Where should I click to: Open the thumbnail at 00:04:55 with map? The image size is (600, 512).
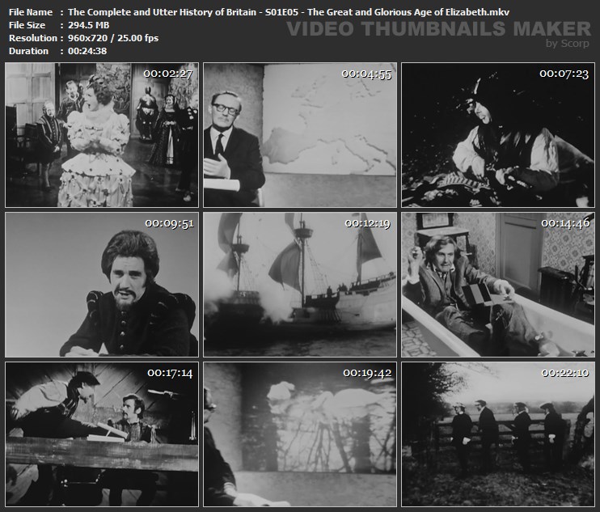click(300, 135)
